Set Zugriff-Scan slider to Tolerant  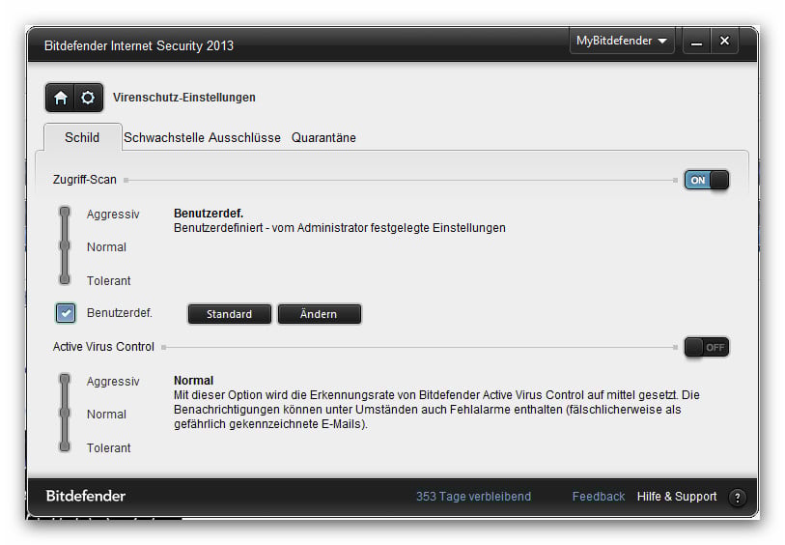(65, 279)
